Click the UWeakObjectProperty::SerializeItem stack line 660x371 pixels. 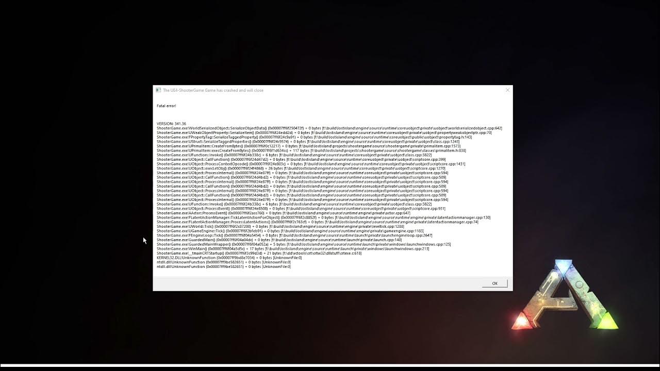coord(324,132)
